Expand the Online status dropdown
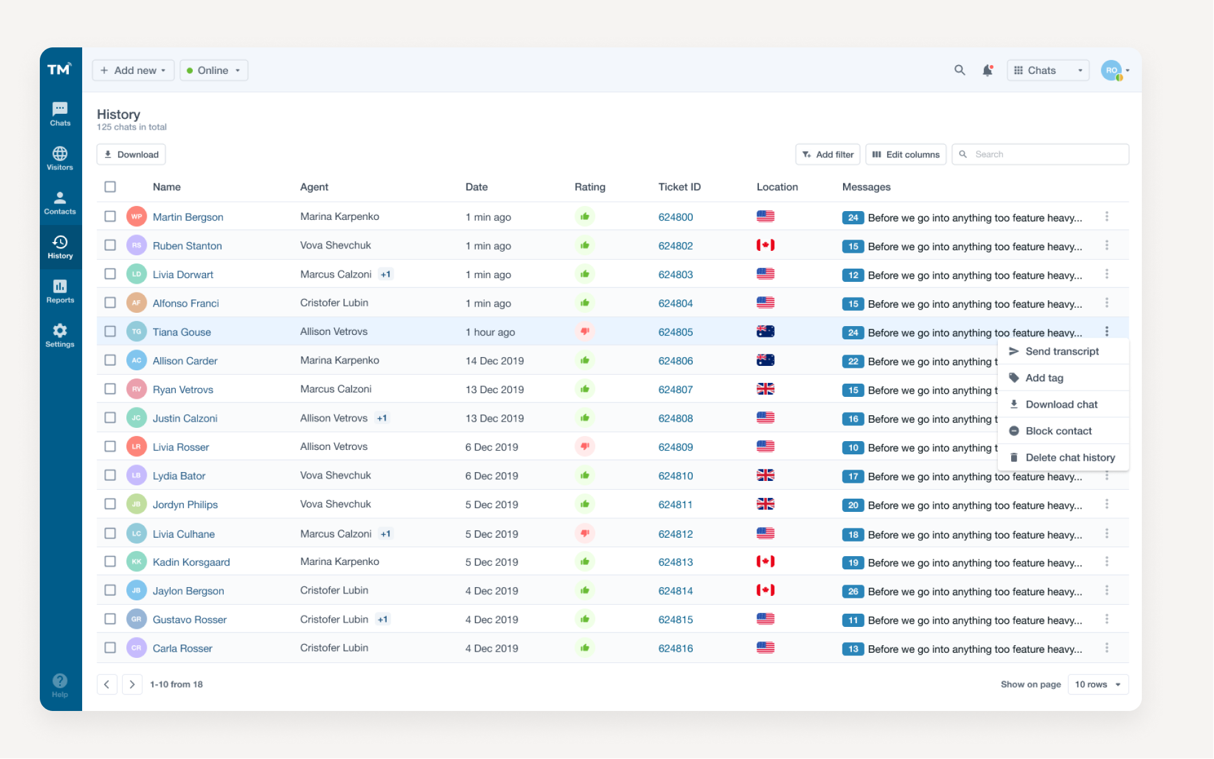The image size is (1214, 759). (x=214, y=70)
